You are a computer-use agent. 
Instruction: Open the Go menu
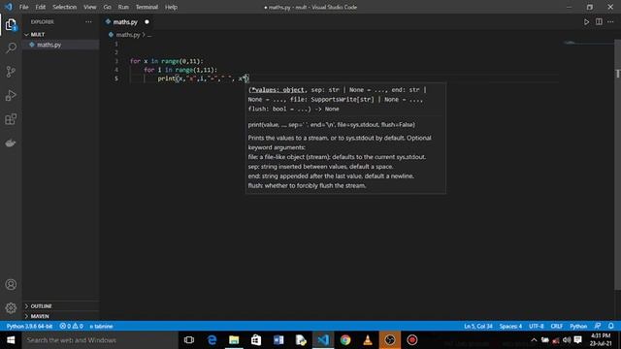[x=107, y=7]
